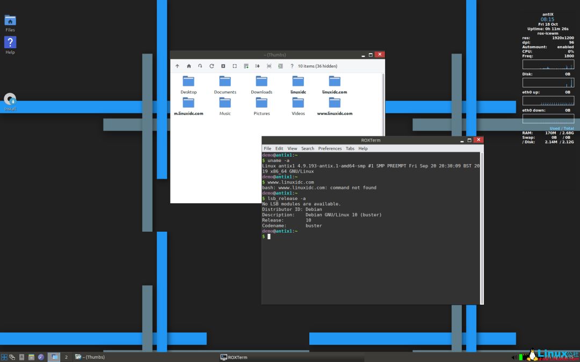Open the Home directory icon in toolbar
The image size is (580, 362).
click(x=189, y=65)
